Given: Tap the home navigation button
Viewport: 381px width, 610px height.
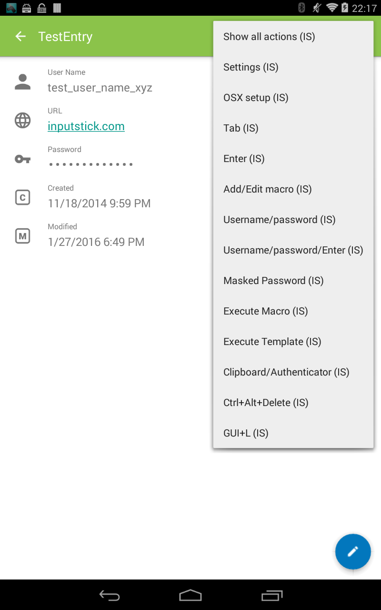Looking at the screenshot, I should tap(190, 595).
